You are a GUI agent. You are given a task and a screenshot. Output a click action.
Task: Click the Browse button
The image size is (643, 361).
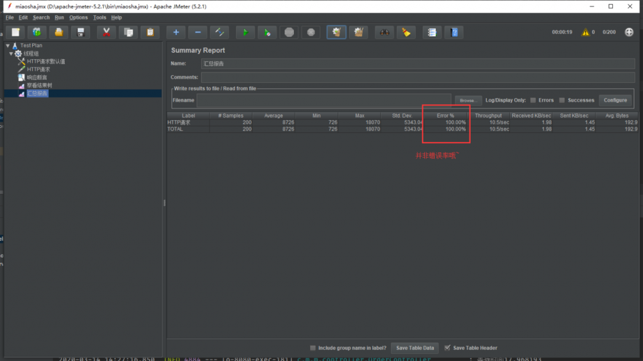(468, 100)
